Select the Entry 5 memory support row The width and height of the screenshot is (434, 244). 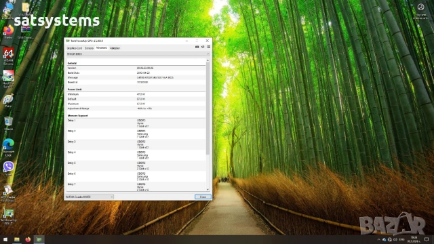pyautogui.click(x=136, y=165)
